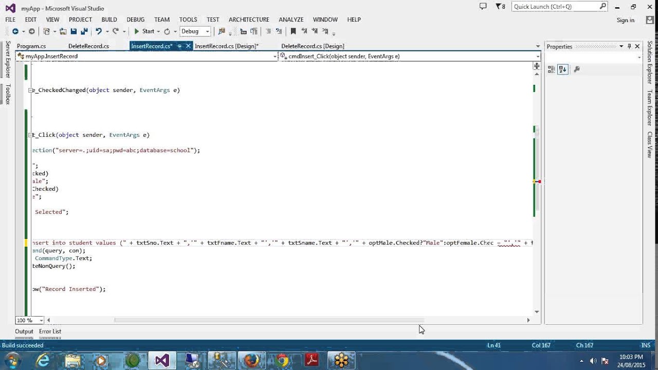Open the Class View side tab
This screenshot has width=658, height=370.
(650, 145)
